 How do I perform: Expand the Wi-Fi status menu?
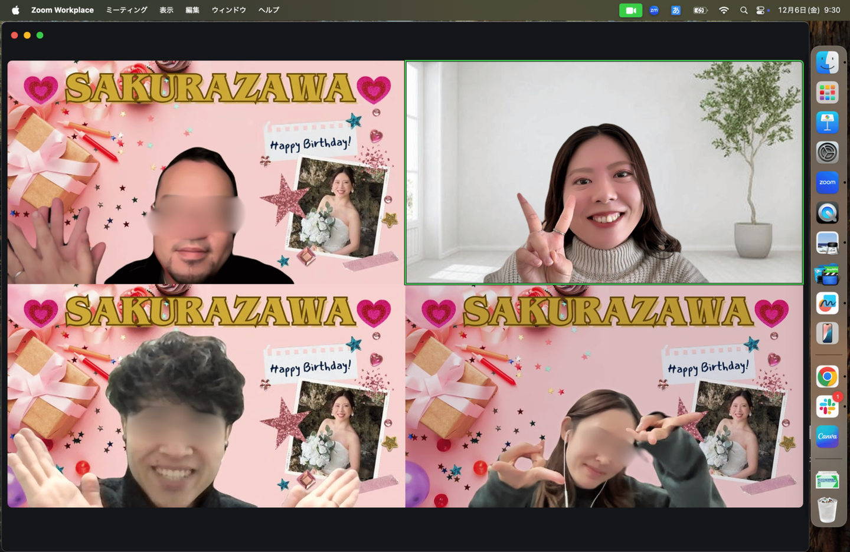coord(724,10)
